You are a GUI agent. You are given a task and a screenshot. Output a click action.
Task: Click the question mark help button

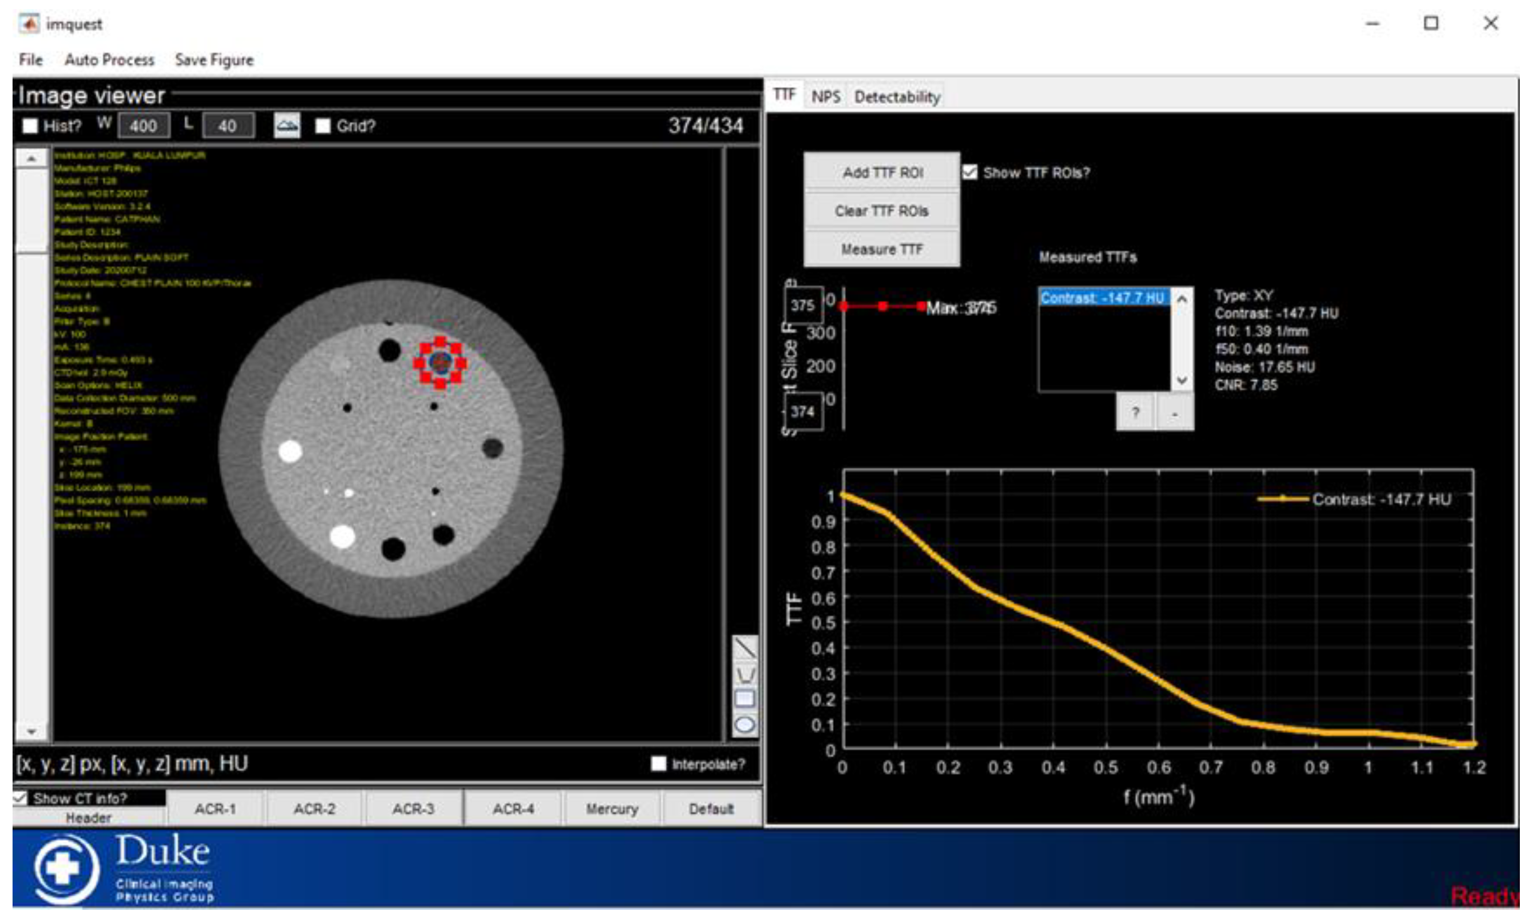click(1135, 412)
